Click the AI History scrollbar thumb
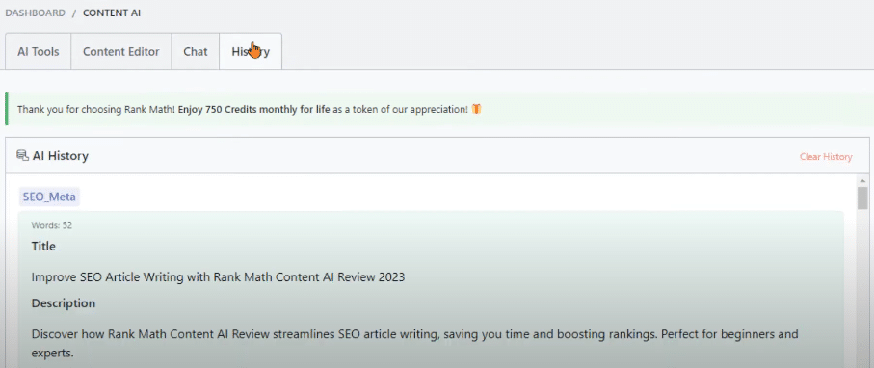The image size is (874, 368). 862,197
